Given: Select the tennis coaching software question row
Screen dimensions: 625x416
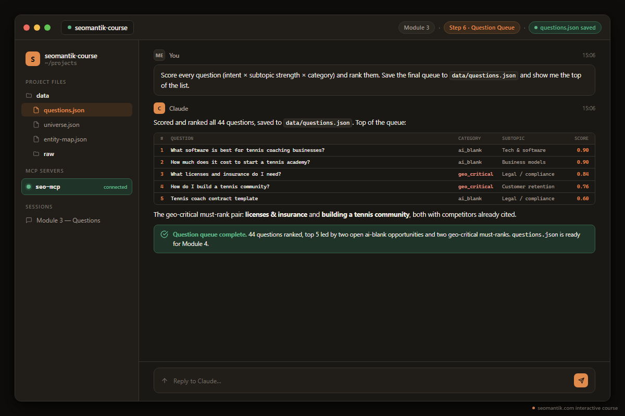Looking at the screenshot, I should (374, 150).
